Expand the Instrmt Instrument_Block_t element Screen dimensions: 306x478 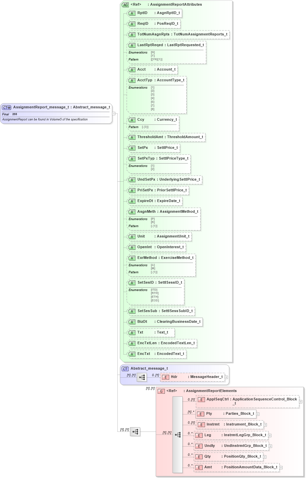(265, 424)
